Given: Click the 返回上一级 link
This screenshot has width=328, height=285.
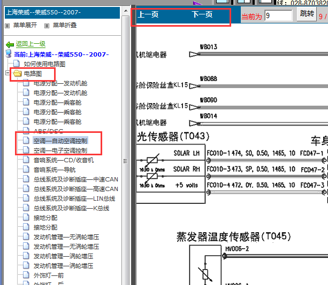Looking at the screenshot, I should pyautogui.click(x=30, y=44).
